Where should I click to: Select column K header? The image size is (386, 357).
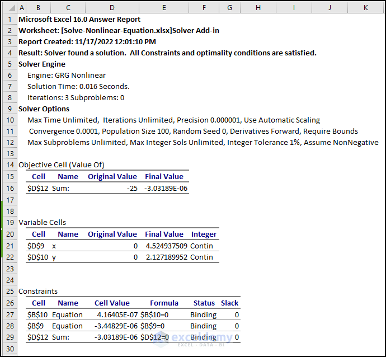coord(365,8)
